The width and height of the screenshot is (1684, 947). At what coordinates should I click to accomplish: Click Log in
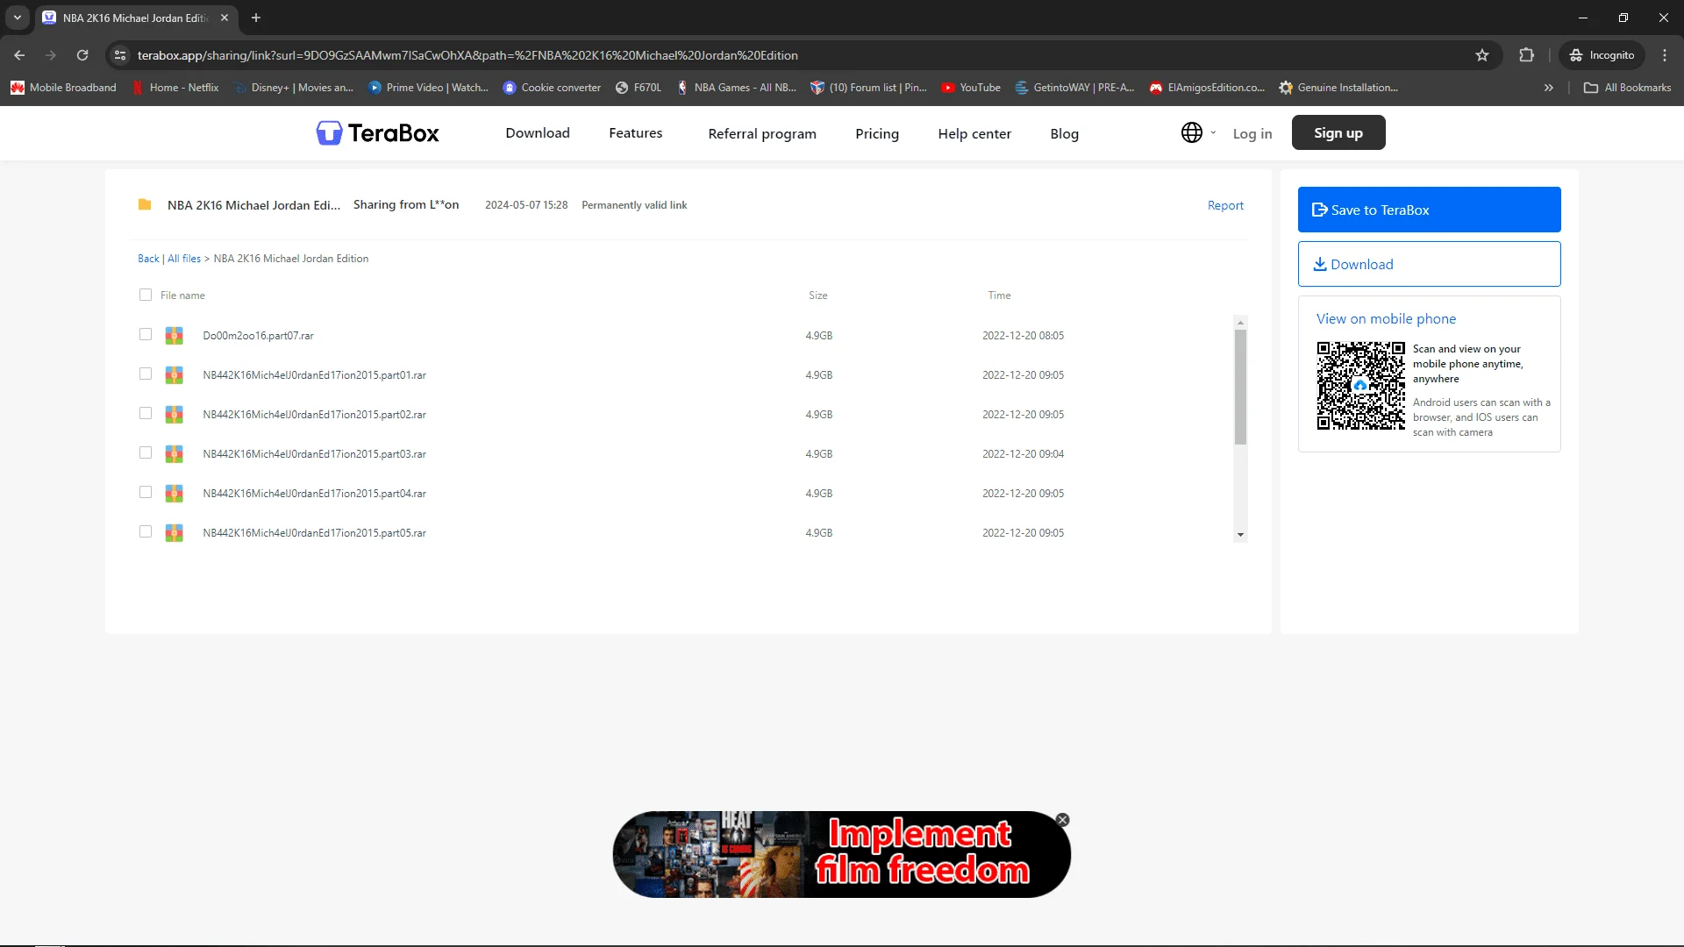tap(1252, 133)
